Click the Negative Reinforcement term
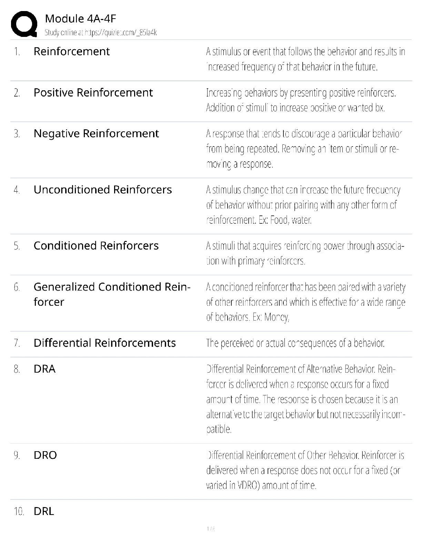The height and width of the screenshot is (546, 422). pos(96,133)
